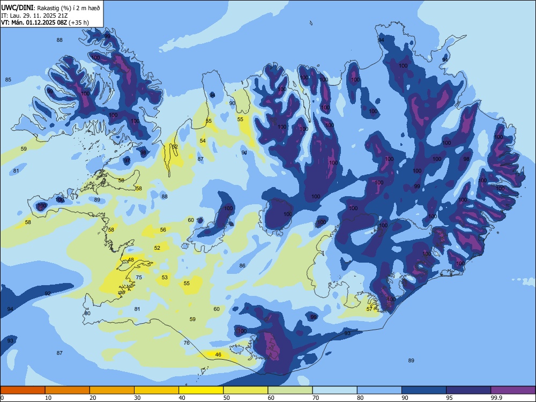536x402 pixels.
Task: Click the value 92 over the ocean
Action: coord(48,293)
